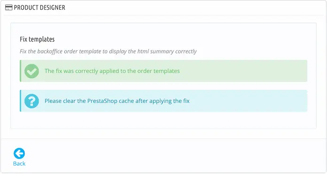This screenshot has height=174, width=327.
Task: Click the Product Designer card icon
Action: click(8, 7)
